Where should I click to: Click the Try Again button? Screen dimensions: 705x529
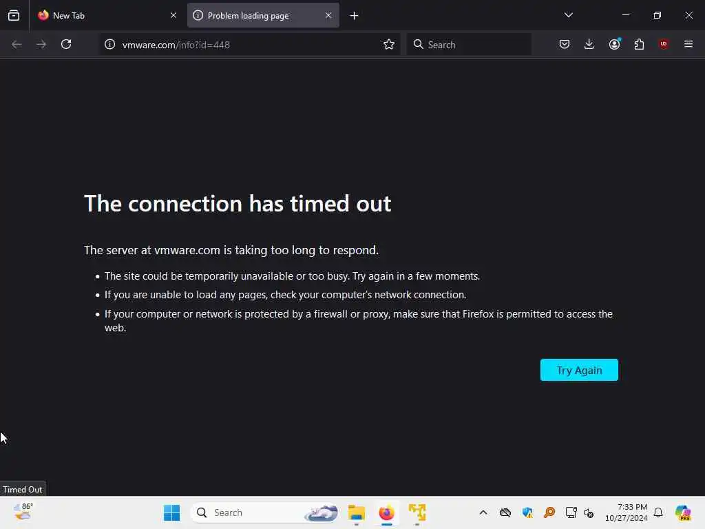pyautogui.click(x=579, y=370)
